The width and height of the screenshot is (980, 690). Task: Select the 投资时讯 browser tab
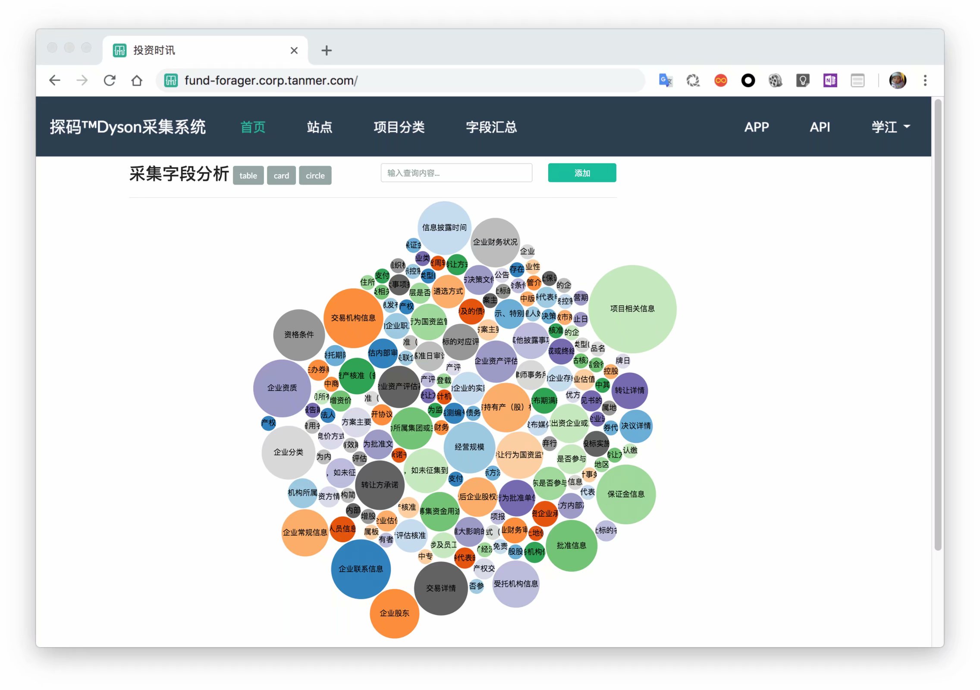[x=205, y=50]
